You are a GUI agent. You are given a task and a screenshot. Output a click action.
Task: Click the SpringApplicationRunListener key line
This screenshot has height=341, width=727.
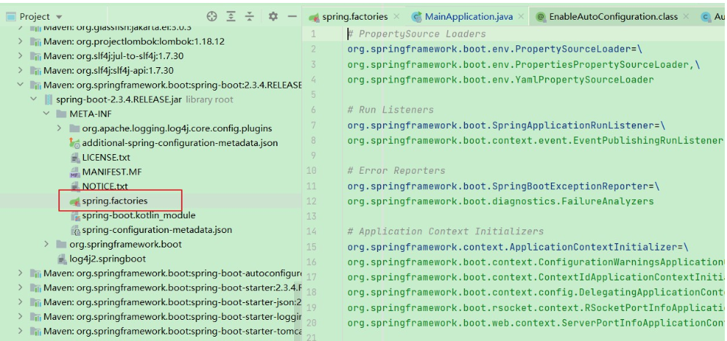[x=507, y=126]
